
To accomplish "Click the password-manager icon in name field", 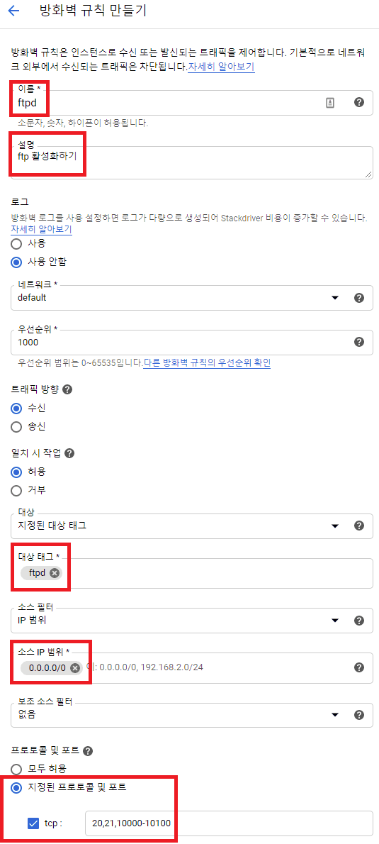I will [x=330, y=103].
